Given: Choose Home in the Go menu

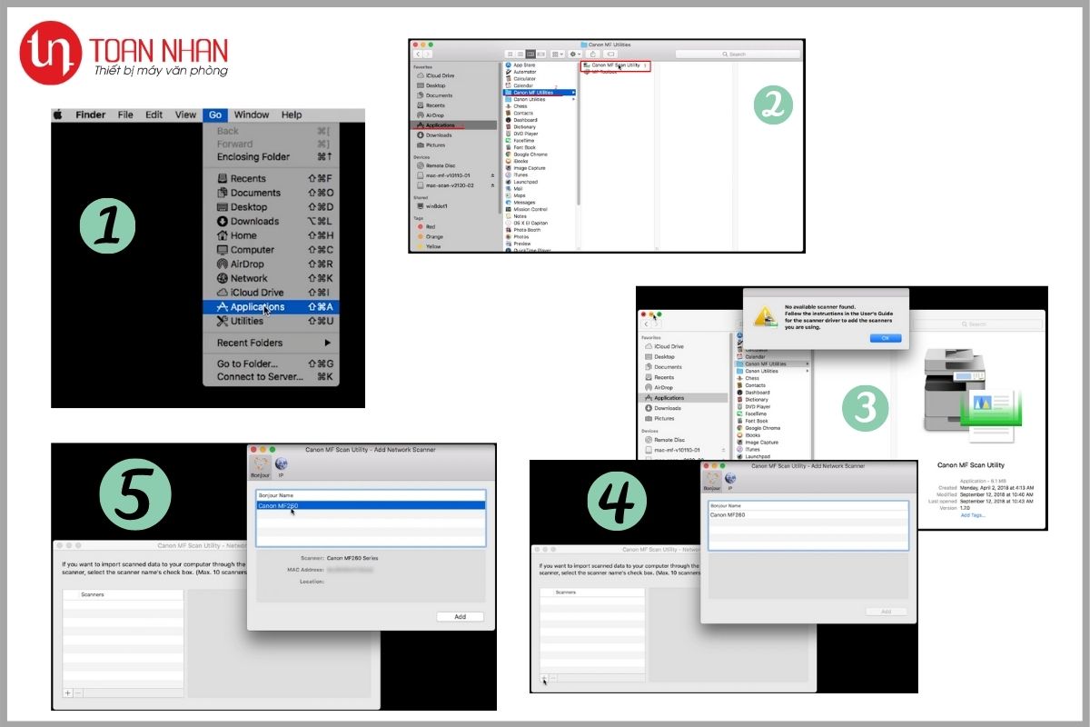Looking at the screenshot, I should [271, 235].
